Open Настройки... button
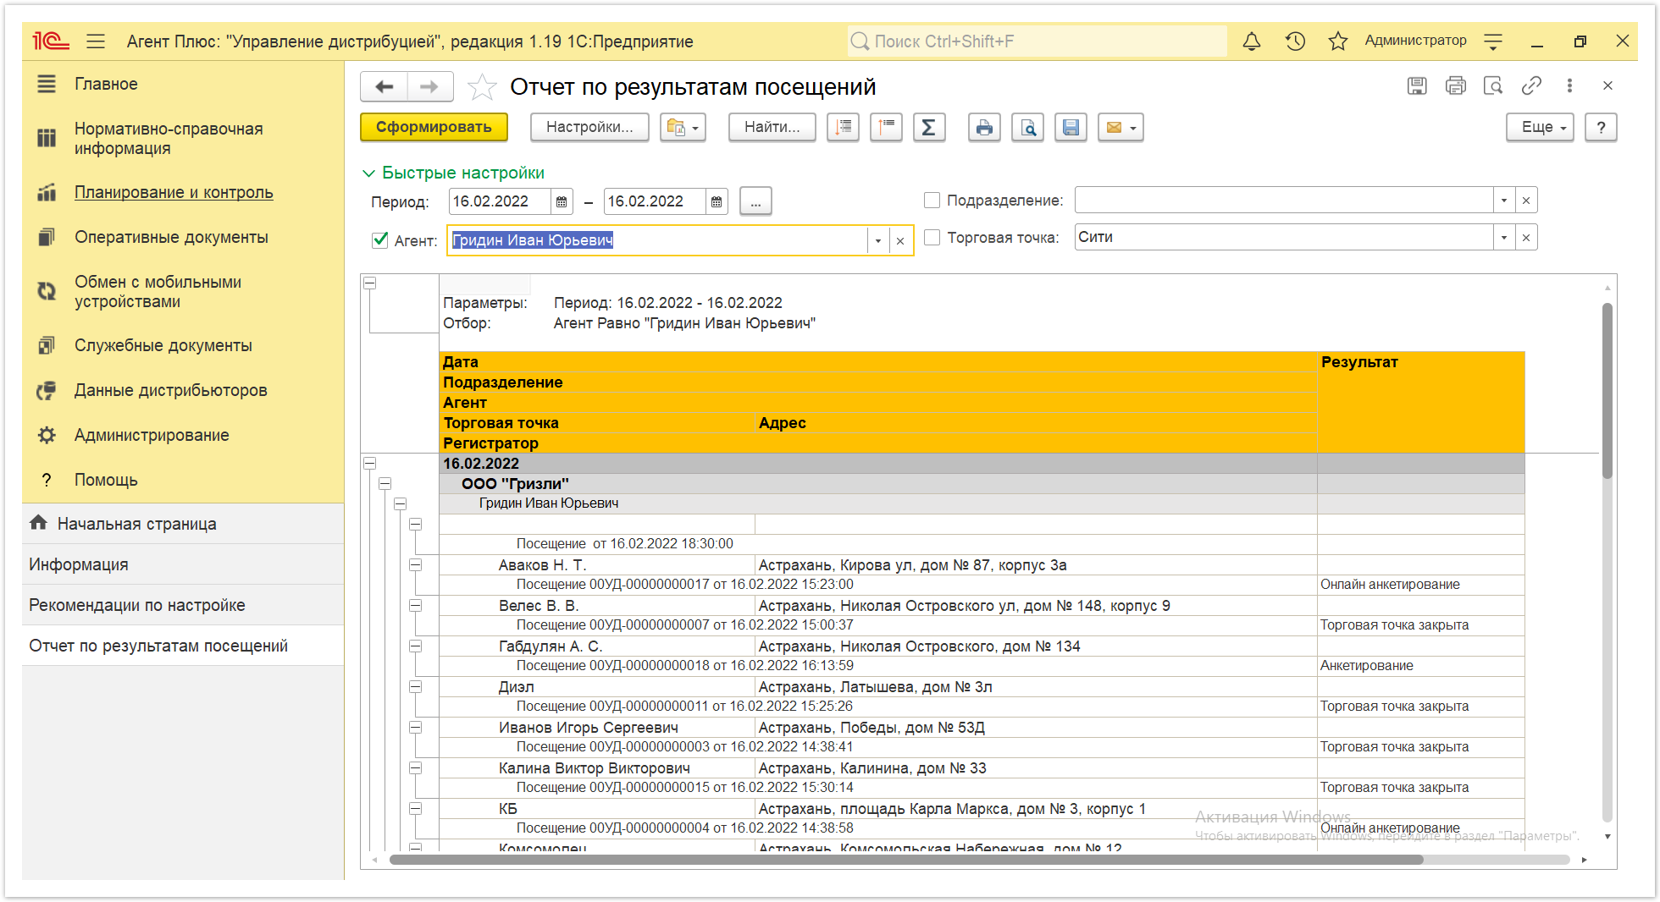1660x902 pixels. [589, 128]
